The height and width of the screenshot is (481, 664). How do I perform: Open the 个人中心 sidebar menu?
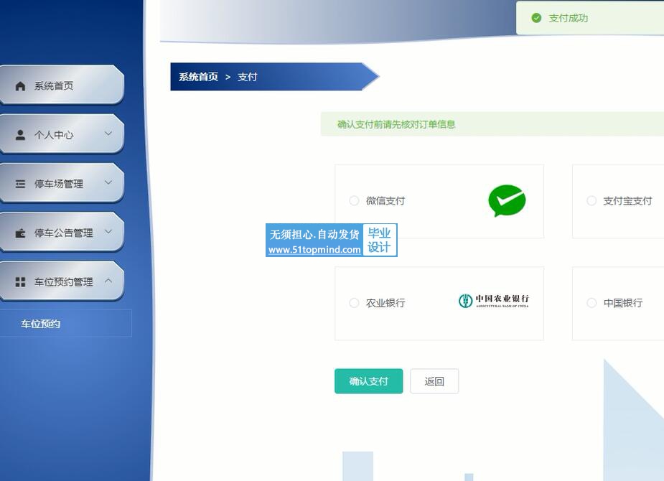(62, 134)
